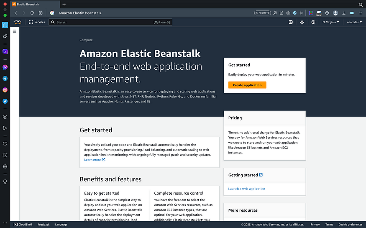
Task: Open the colorful extension icon in toolbar
Action: click(311, 13)
